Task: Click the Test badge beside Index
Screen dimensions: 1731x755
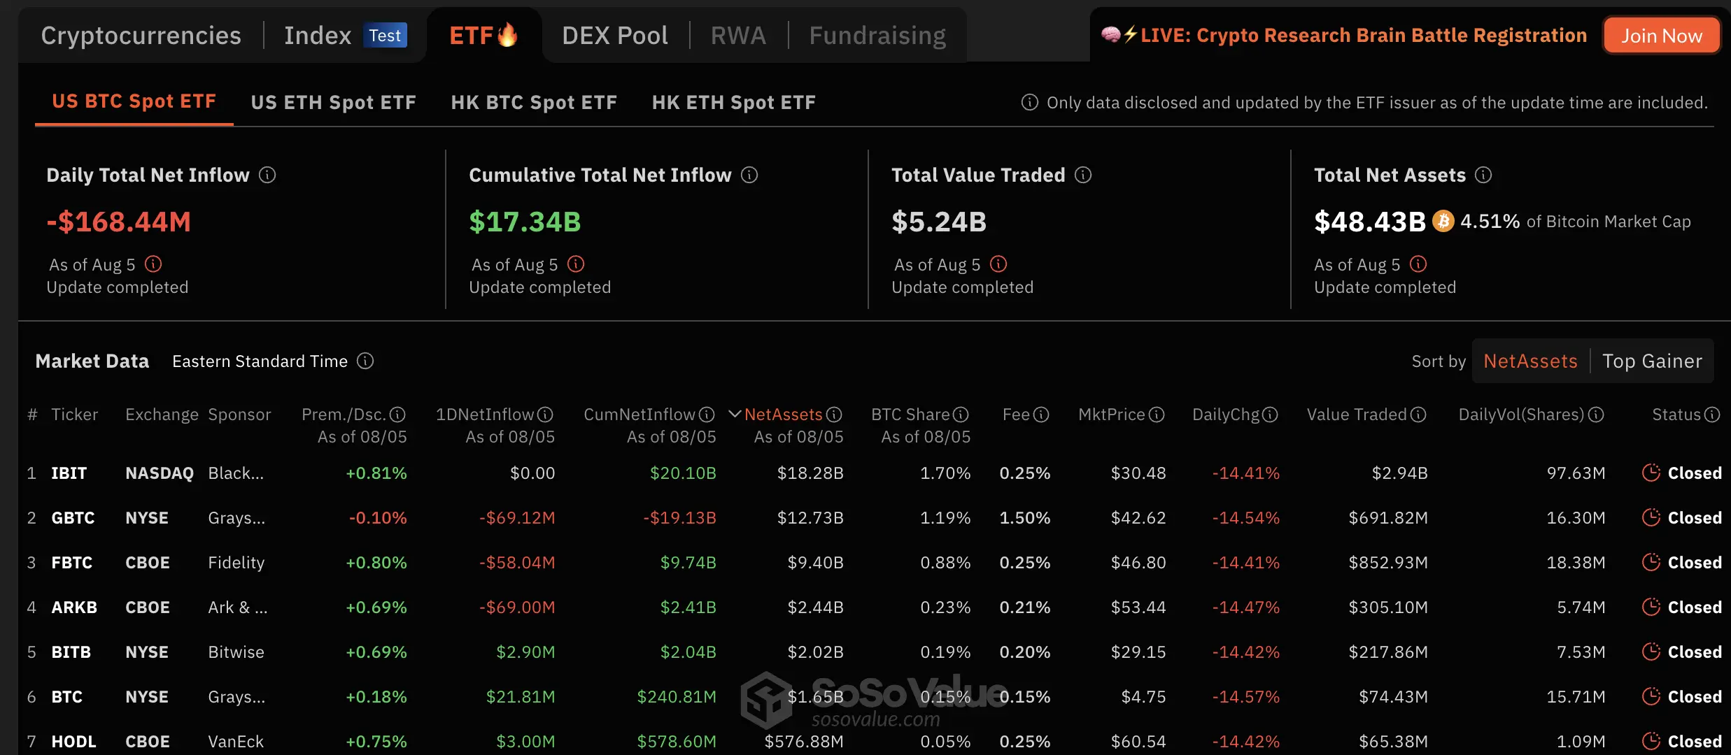Action: (x=385, y=35)
